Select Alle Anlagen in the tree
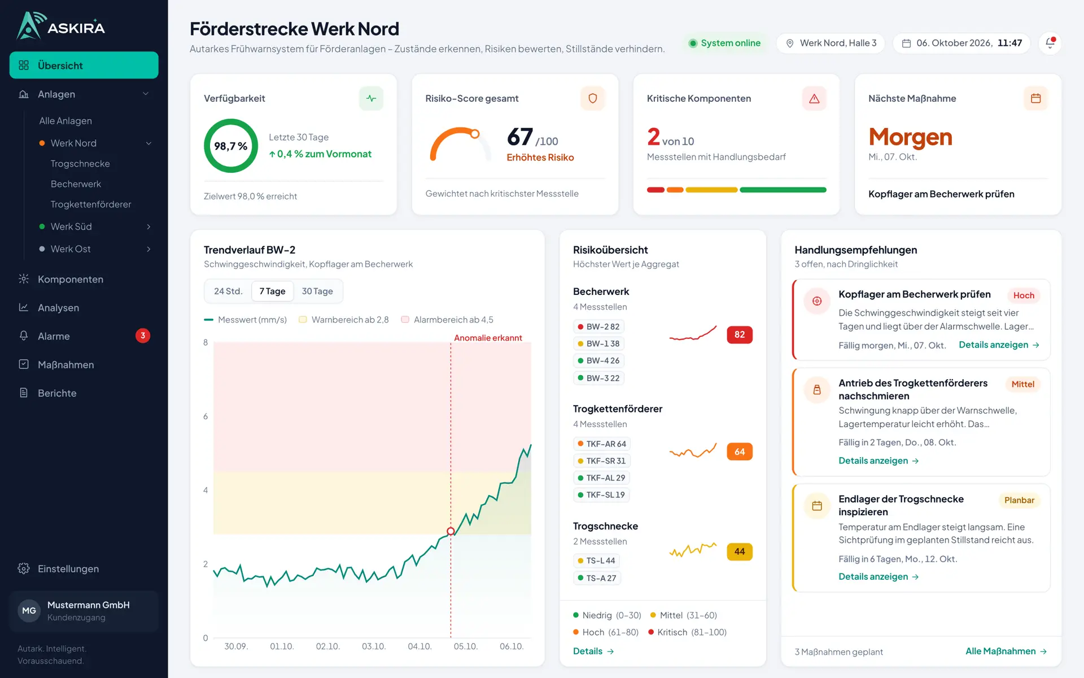This screenshot has width=1084, height=678. tap(65, 120)
